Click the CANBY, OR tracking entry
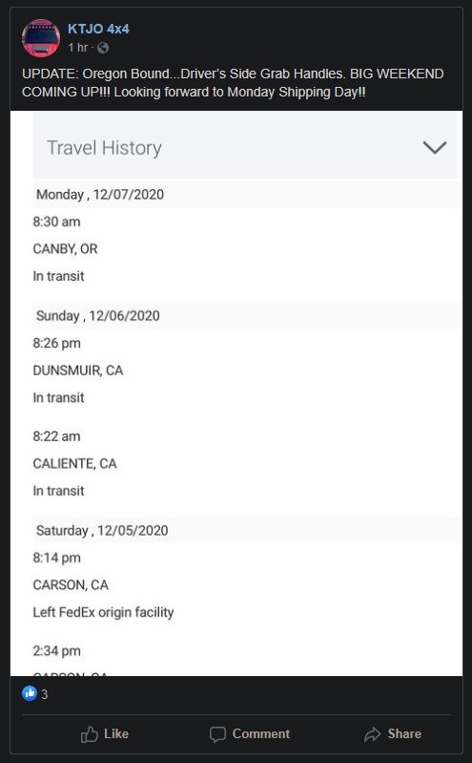 pos(65,248)
